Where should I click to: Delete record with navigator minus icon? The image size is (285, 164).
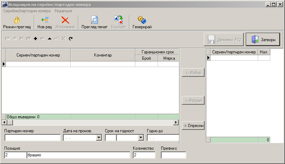43,38
